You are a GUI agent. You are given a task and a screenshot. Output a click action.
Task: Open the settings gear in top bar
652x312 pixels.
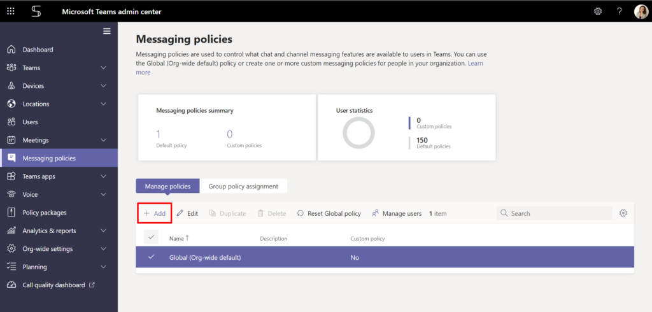click(598, 11)
